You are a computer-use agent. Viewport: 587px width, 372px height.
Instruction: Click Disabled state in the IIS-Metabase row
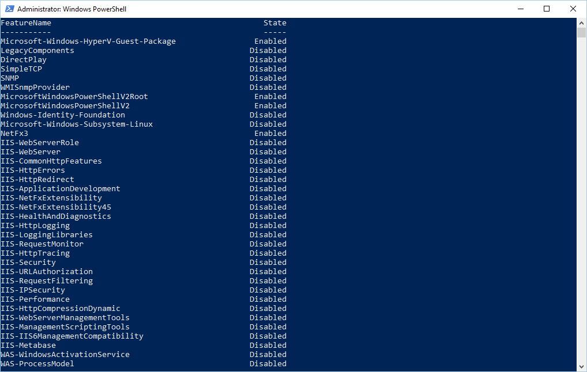268,345
